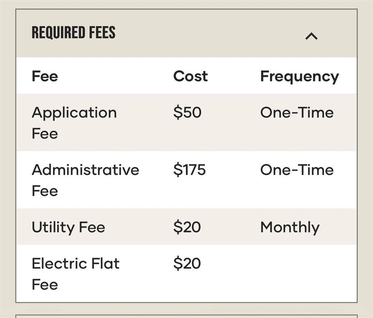The image size is (373, 318).
Task: Click the Monthly frequency for Utility Fee
Action: 290,228
